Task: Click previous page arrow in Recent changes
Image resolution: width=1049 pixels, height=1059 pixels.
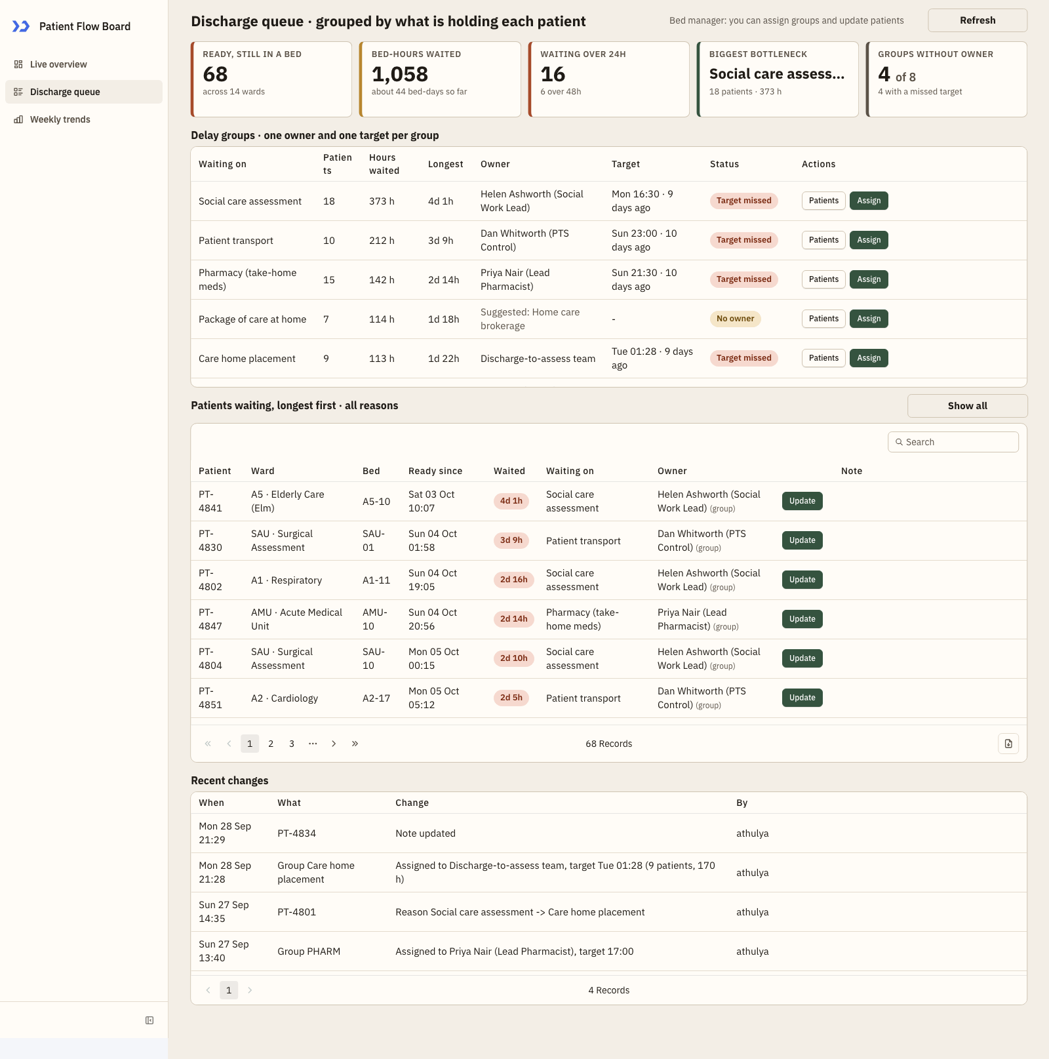Action: pos(208,990)
